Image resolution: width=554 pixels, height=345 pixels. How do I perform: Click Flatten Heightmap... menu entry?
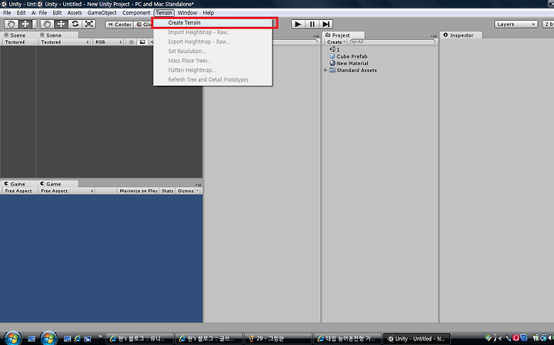point(212,70)
